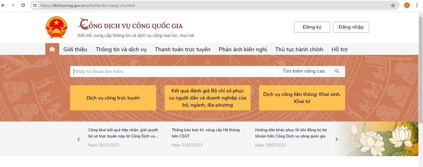423x167 pixels.
Task: Focus the Nhập từ khoá tìm kiếm field
Action: pyautogui.click(x=173, y=71)
